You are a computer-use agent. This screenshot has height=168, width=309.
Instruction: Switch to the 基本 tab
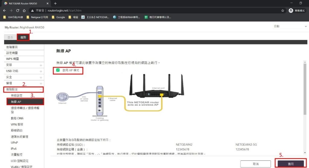10,37
